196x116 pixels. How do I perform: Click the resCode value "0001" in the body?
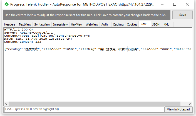coord(166,49)
